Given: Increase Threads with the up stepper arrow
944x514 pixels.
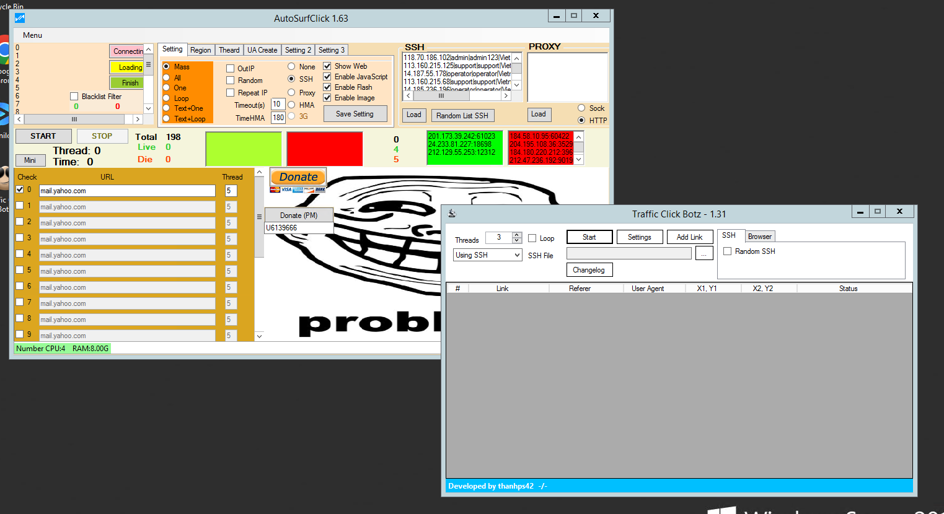Looking at the screenshot, I should pyautogui.click(x=517, y=235).
